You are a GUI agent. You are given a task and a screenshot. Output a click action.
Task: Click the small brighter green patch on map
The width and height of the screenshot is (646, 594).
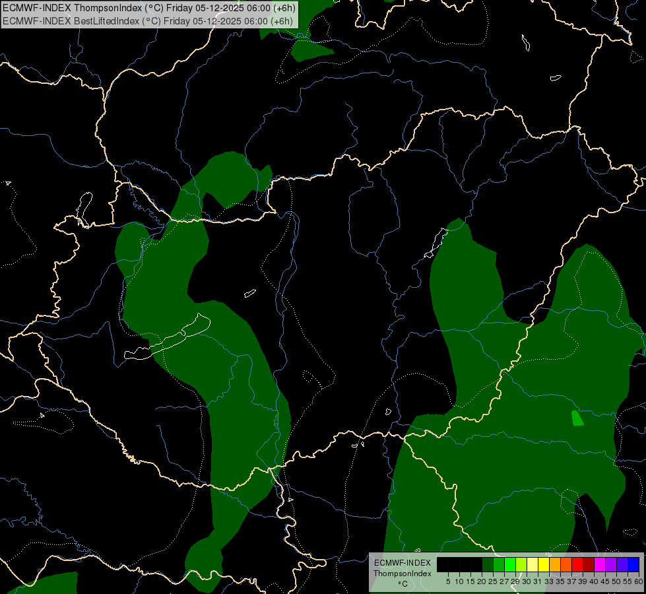(577, 418)
